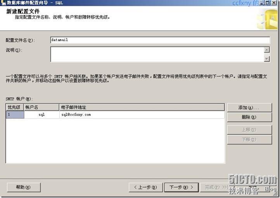Click the disabled Move Down (下移) button

click(x=249, y=139)
